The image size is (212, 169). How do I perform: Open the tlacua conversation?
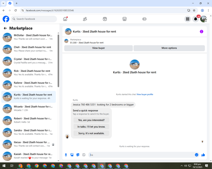click(28, 144)
